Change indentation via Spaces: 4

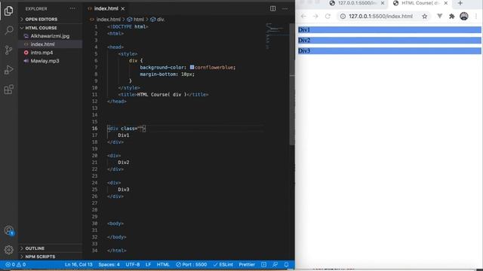(109, 264)
